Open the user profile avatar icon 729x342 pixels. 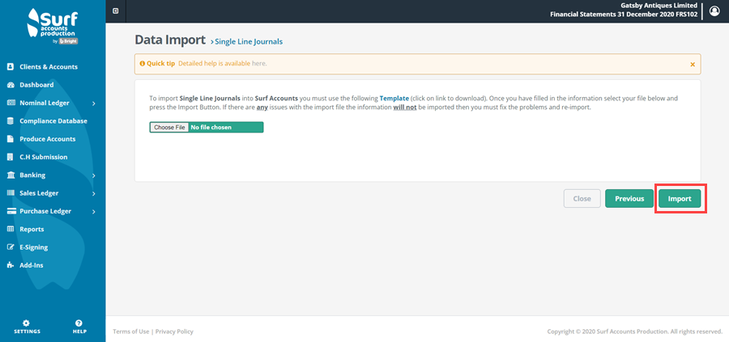[x=714, y=11]
